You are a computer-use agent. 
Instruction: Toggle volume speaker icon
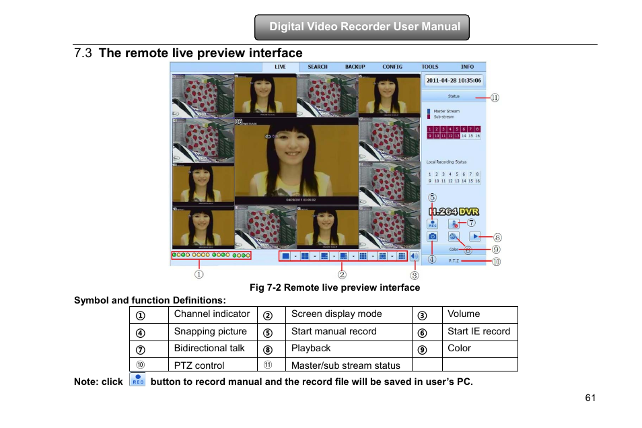415,256
